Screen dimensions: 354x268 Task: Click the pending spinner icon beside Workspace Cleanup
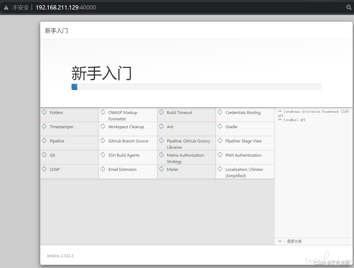pyautogui.click(x=103, y=126)
